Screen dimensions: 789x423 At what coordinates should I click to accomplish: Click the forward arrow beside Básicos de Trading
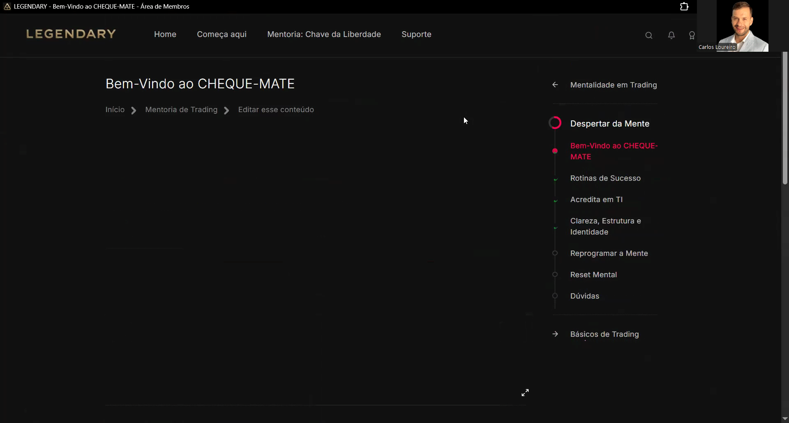click(x=555, y=334)
